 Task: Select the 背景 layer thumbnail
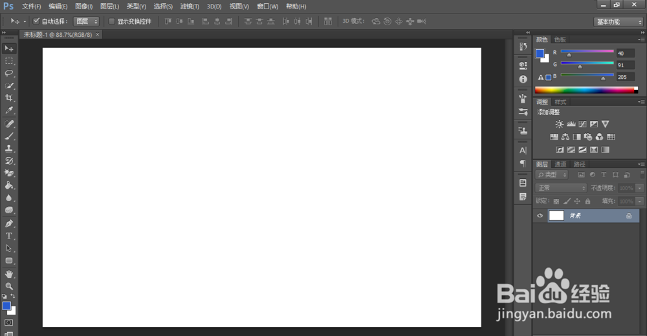tap(556, 216)
